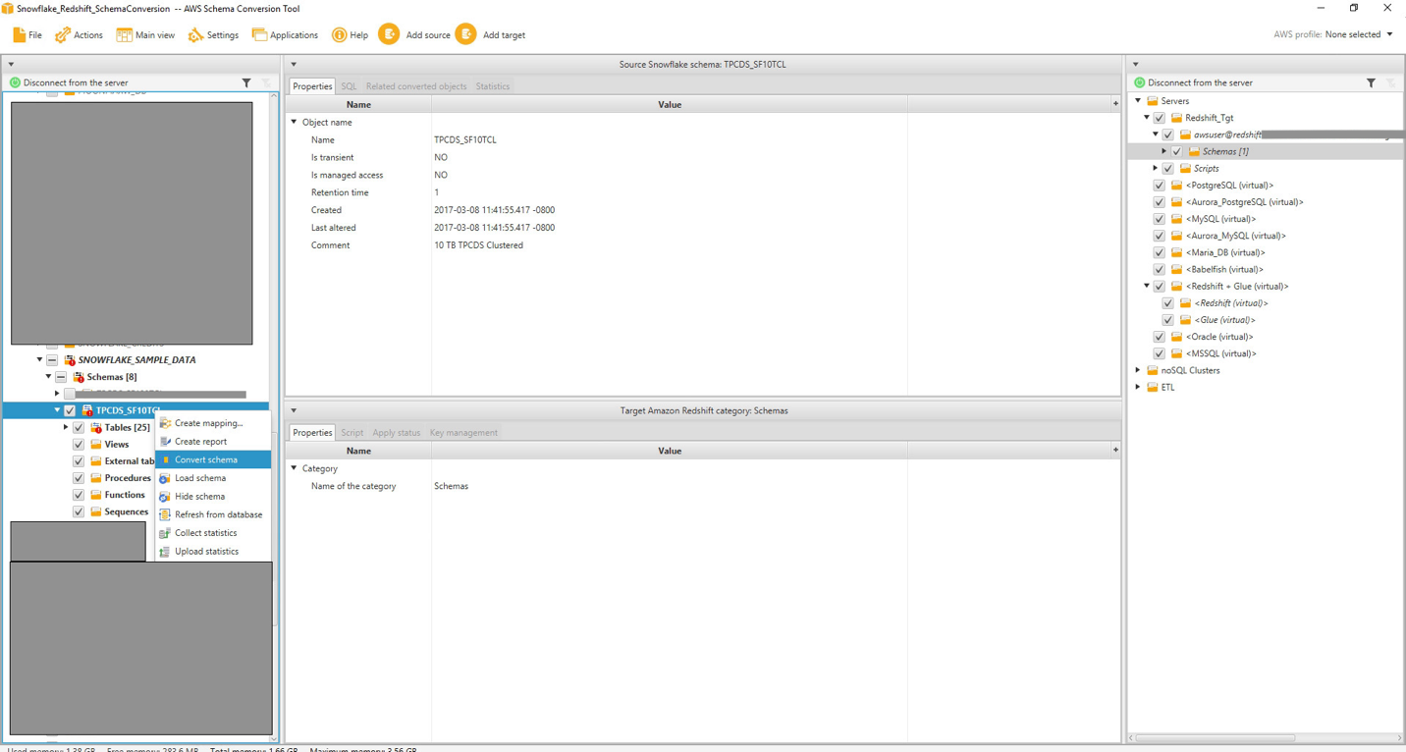
Task: Open the Settings menu
Action: pos(213,35)
